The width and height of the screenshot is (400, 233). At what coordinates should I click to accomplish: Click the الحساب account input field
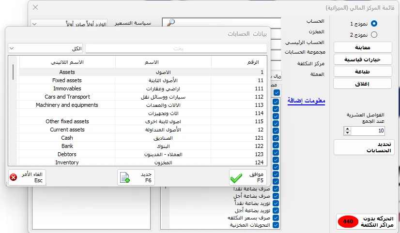pyautogui.click(x=221, y=22)
